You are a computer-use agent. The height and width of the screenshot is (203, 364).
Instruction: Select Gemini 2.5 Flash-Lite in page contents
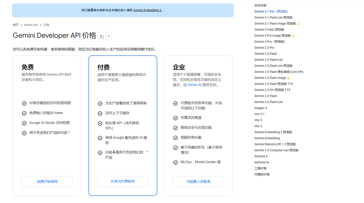(268, 60)
